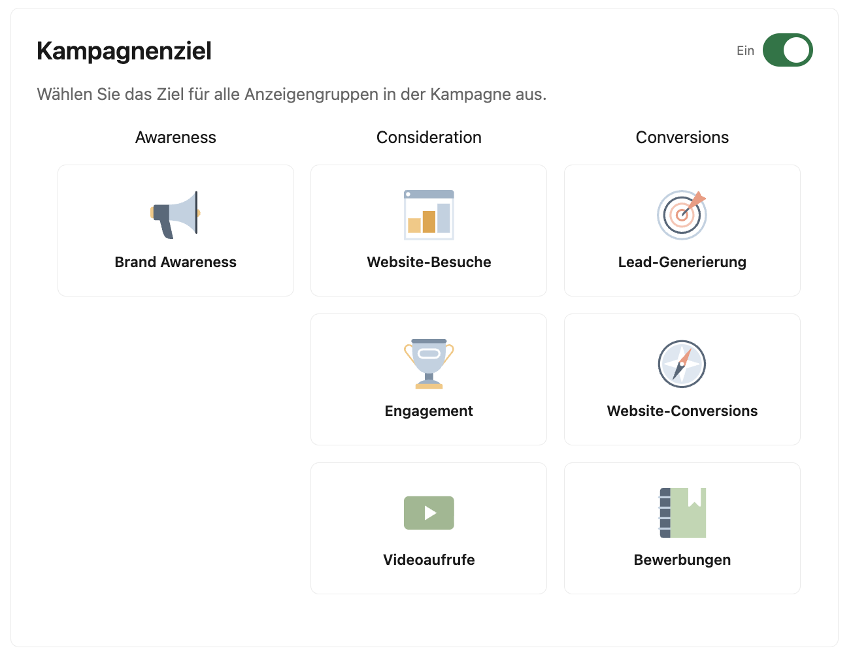
Task: Choose the Website-Conversions label
Action: tap(682, 411)
